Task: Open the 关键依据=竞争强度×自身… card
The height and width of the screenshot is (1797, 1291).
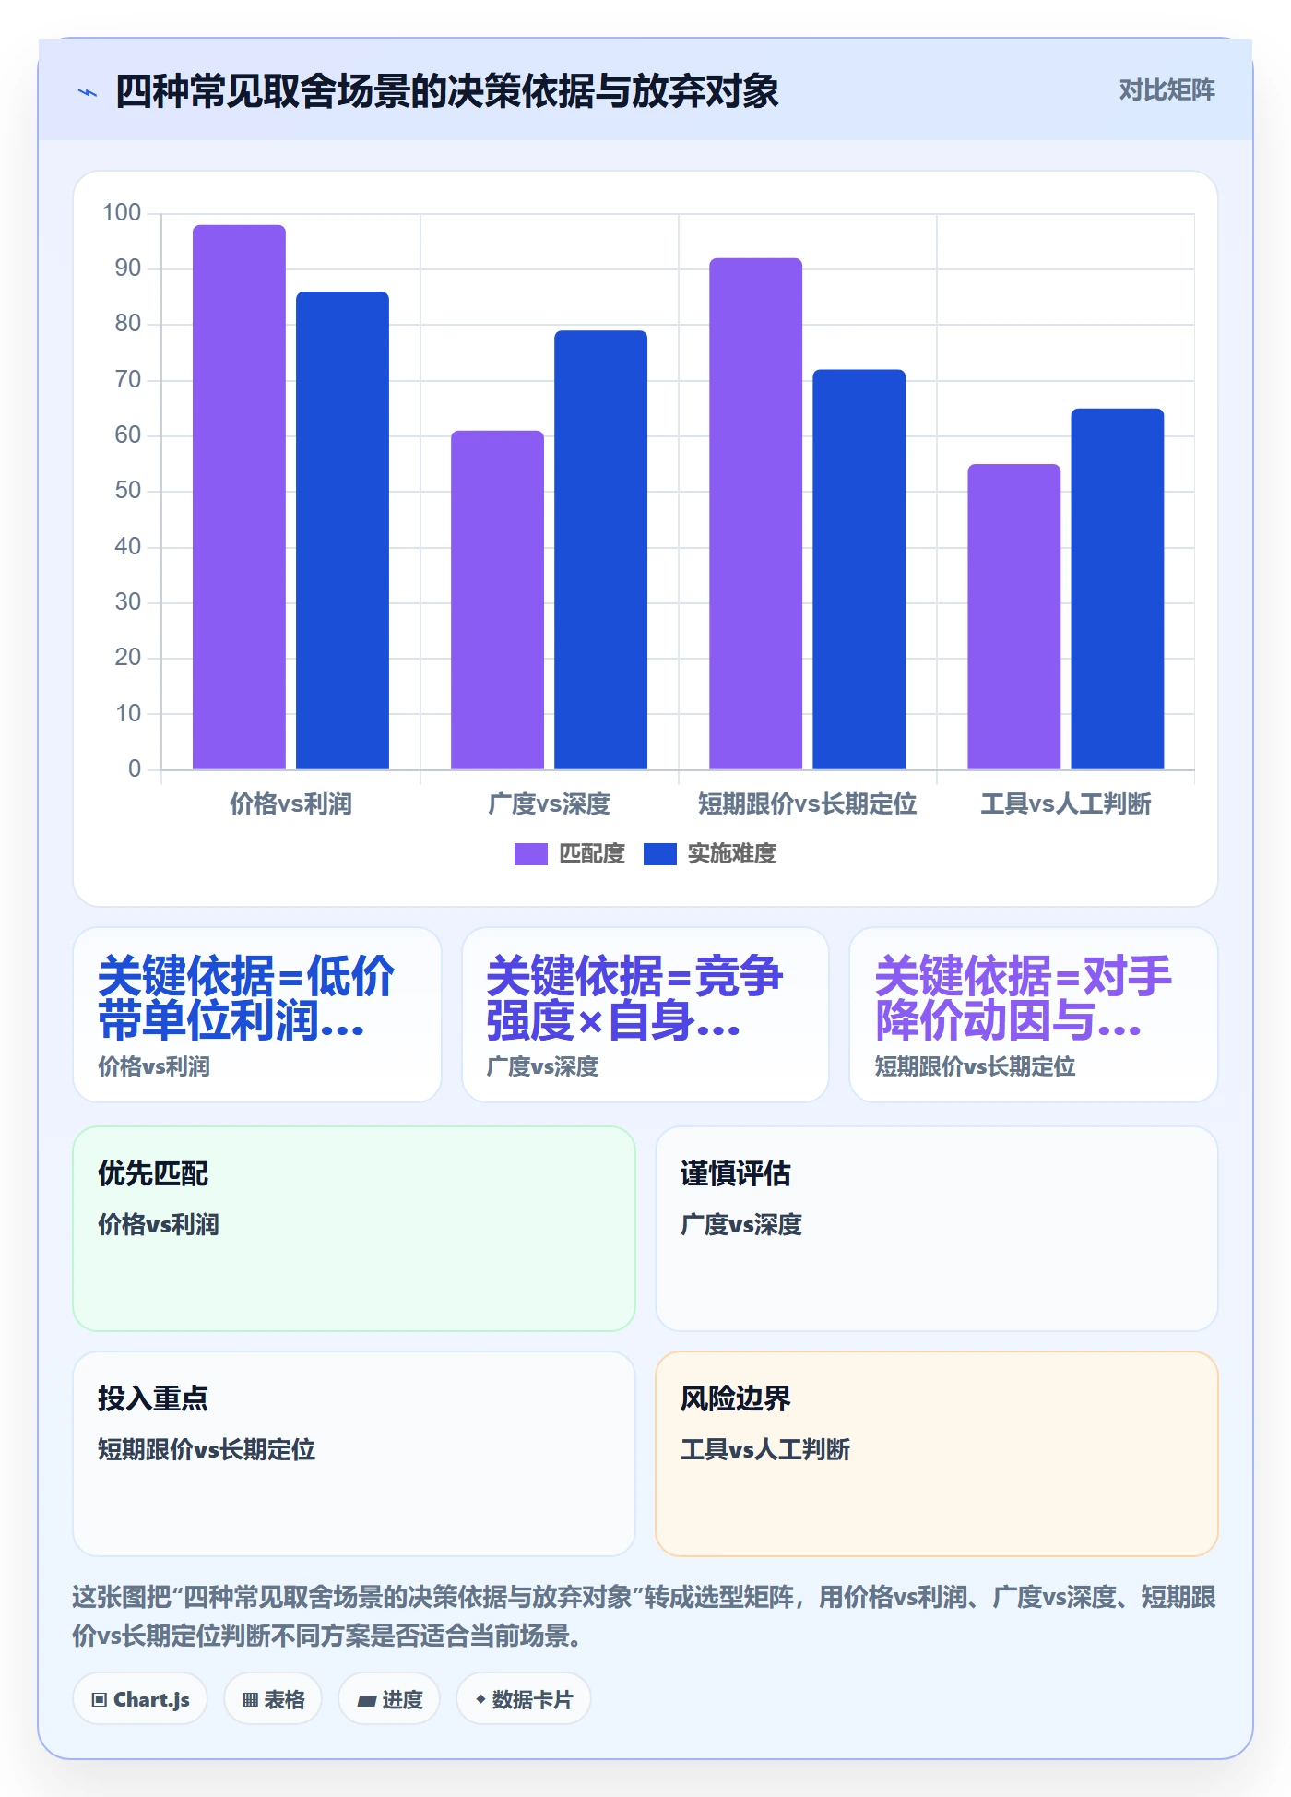Action: [645, 1015]
